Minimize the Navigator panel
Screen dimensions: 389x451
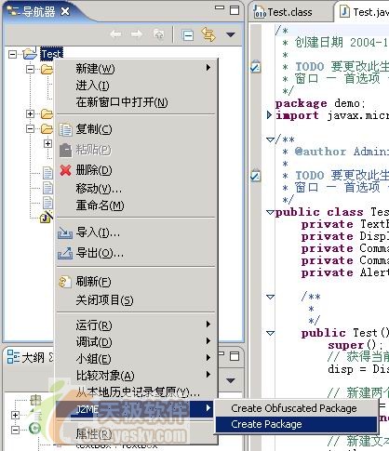click(x=220, y=7)
